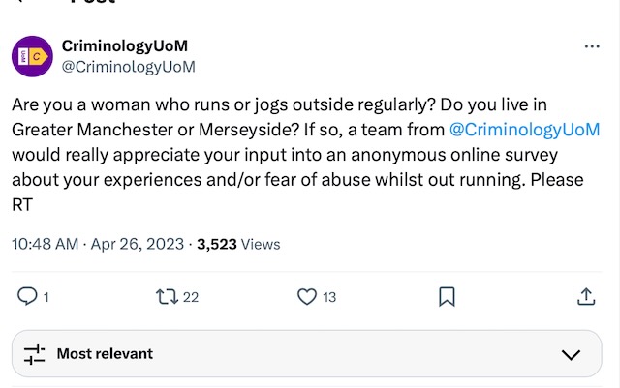
Task: Click the 10:48 AM · Apr 26, 2023 timestamp
Action: [x=97, y=244]
